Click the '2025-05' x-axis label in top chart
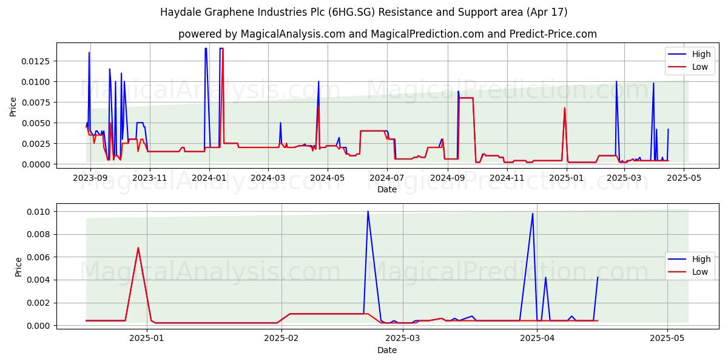The image size is (728, 364). 684,178
